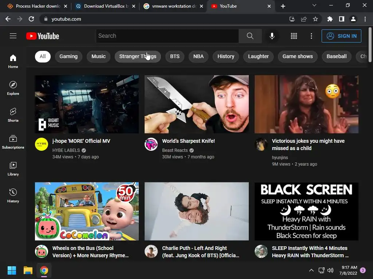Show hidden system tray icons

pyautogui.click(x=311, y=270)
